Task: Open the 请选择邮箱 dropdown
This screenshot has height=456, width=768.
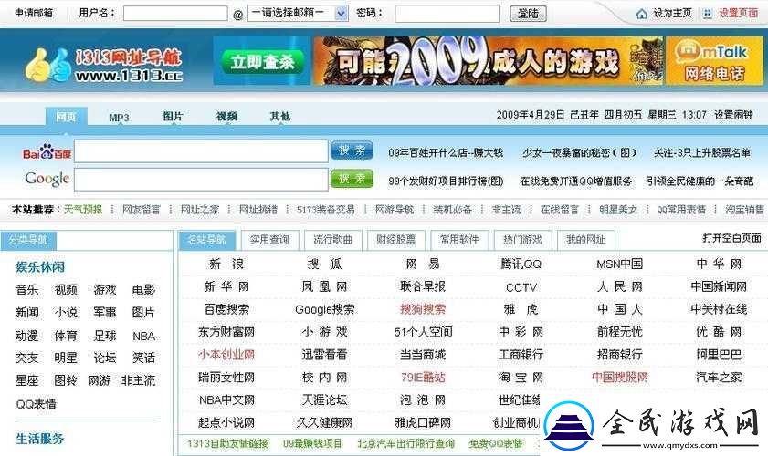Action: click(x=298, y=13)
